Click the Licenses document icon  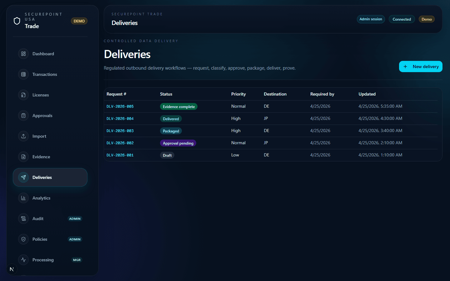pos(23,95)
